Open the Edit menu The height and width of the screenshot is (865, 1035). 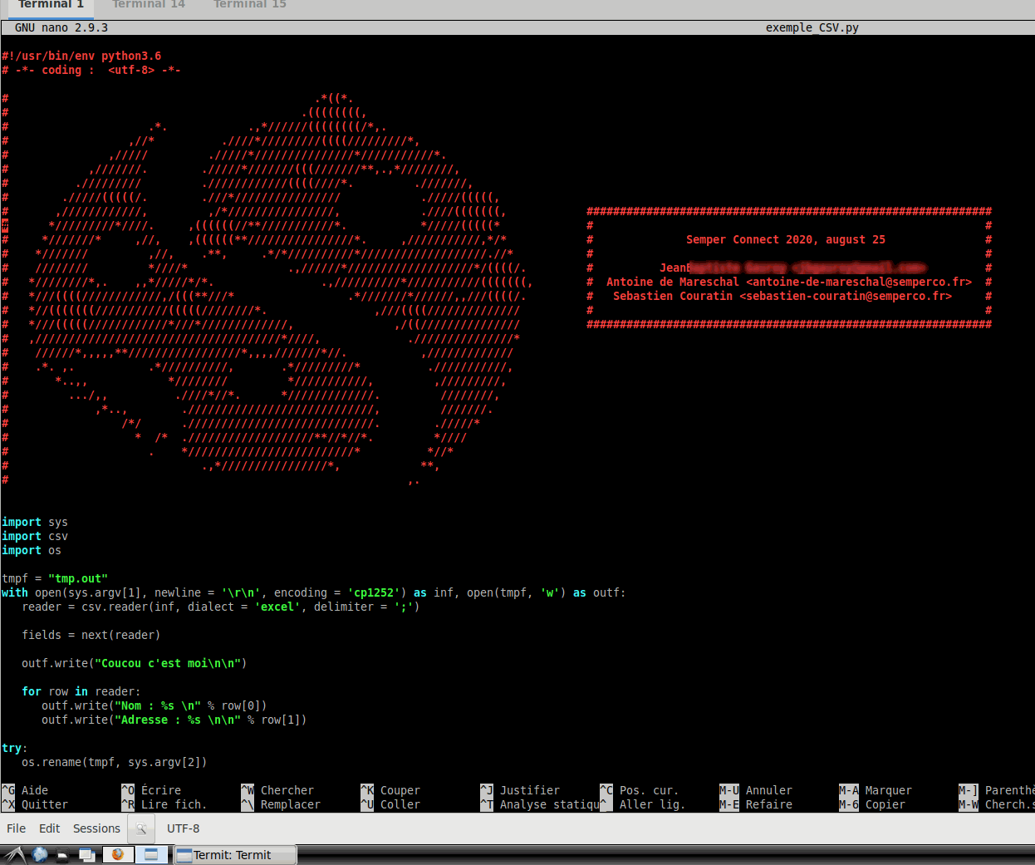[x=49, y=828]
